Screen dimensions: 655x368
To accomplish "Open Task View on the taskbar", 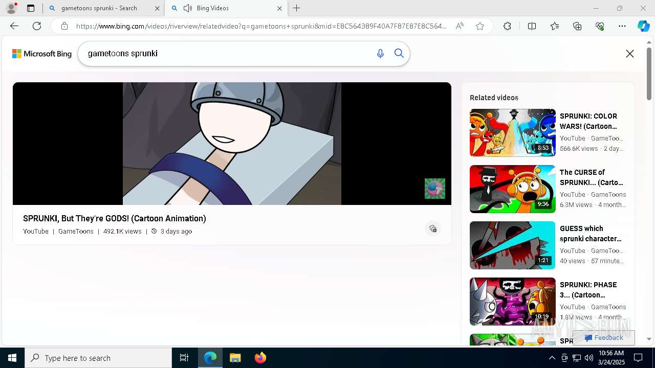I will point(184,358).
